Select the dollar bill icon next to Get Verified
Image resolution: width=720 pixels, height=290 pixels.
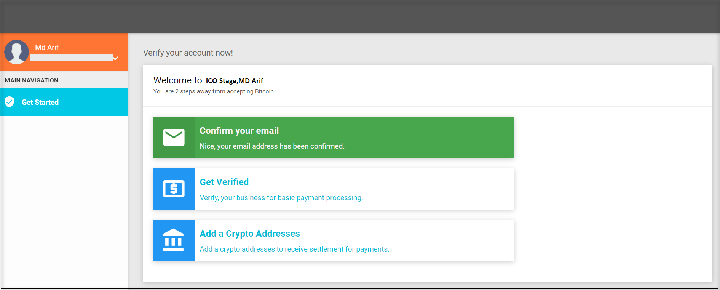click(174, 189)
